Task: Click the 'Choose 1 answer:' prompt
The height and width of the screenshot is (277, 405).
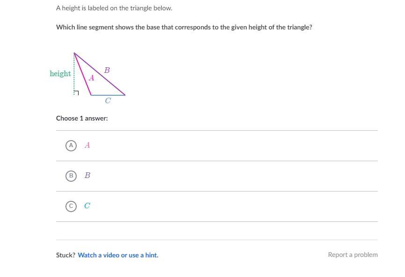Action: click(82, 118)
